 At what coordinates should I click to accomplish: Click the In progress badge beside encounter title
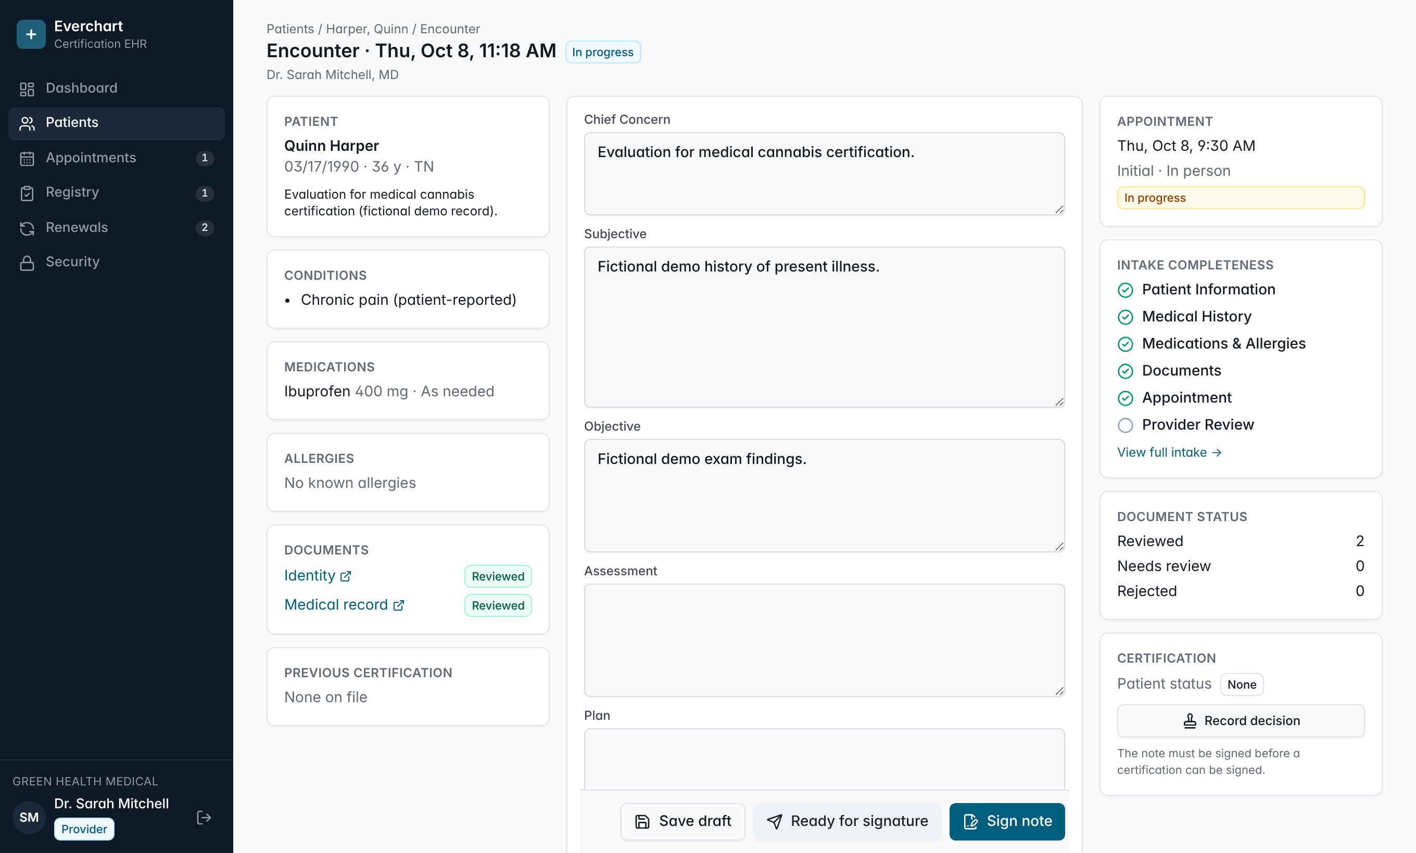[603, 52]
